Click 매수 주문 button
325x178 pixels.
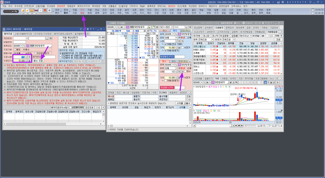tap(38, 61)
